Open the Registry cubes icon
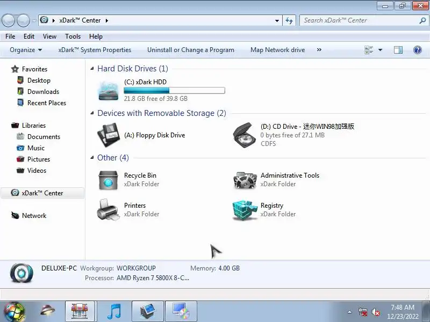 (x=245, y=210)
